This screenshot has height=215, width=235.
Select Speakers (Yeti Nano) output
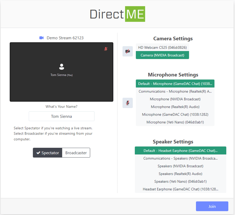click(x=180, y=181)
